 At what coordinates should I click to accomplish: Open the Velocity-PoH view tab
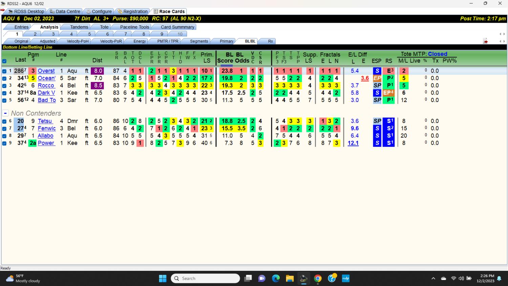click(x=77, y=41)
